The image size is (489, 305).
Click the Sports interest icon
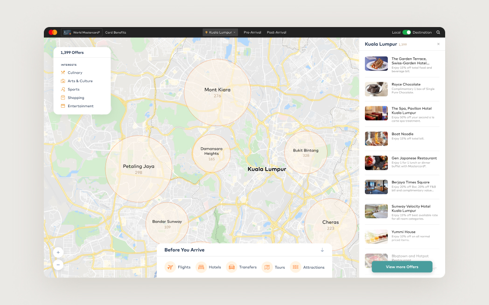click(x=63, y=90)
